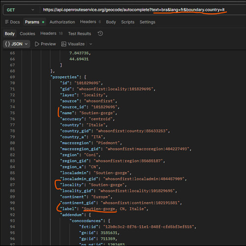Go to the Settings tab
This screenshot has height=246, width=246.
click(147, 22)
